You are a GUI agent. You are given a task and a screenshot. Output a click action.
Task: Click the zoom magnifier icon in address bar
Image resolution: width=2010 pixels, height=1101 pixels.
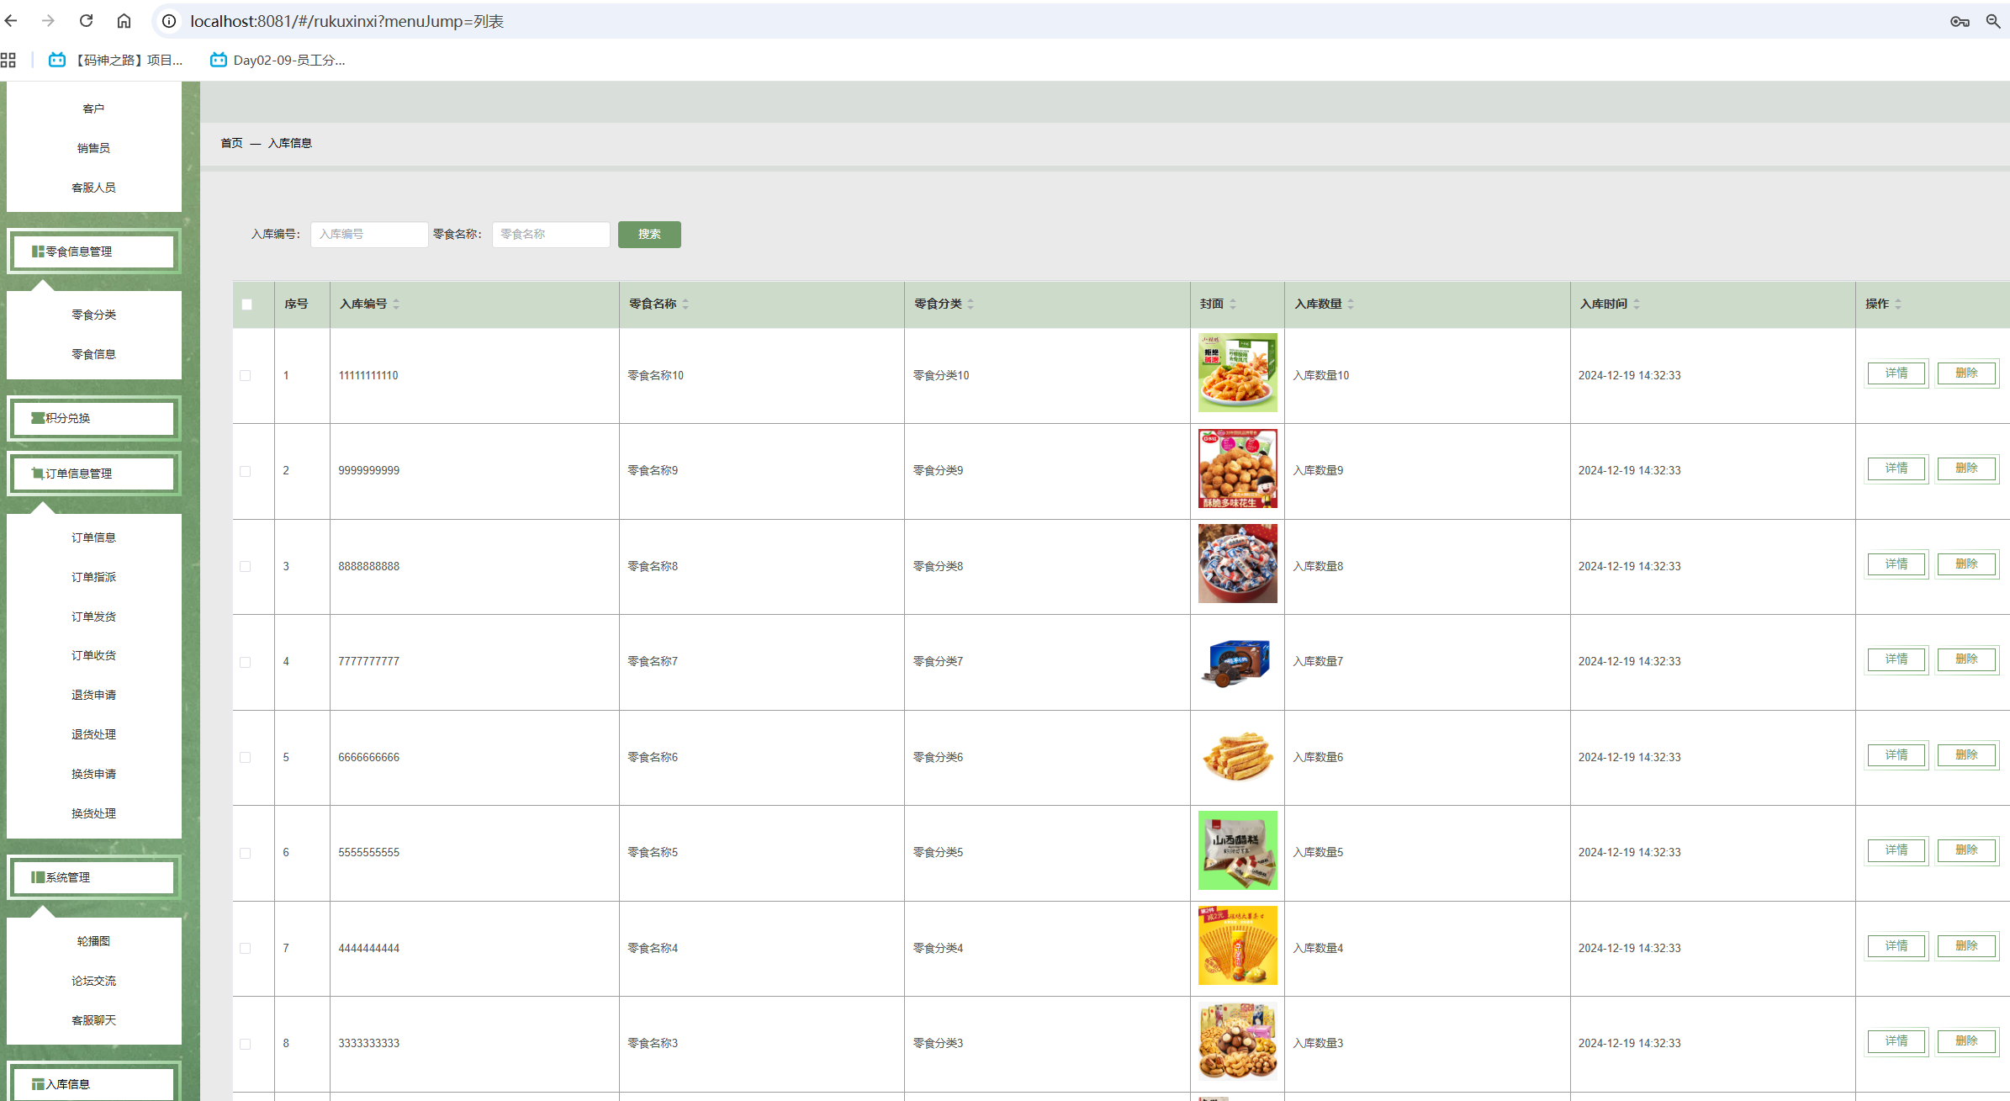coord(1992,21)
